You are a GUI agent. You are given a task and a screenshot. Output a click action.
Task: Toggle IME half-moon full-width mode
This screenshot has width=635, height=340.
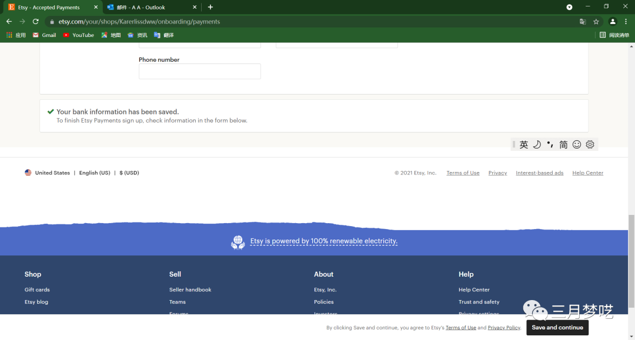[537, 144]
